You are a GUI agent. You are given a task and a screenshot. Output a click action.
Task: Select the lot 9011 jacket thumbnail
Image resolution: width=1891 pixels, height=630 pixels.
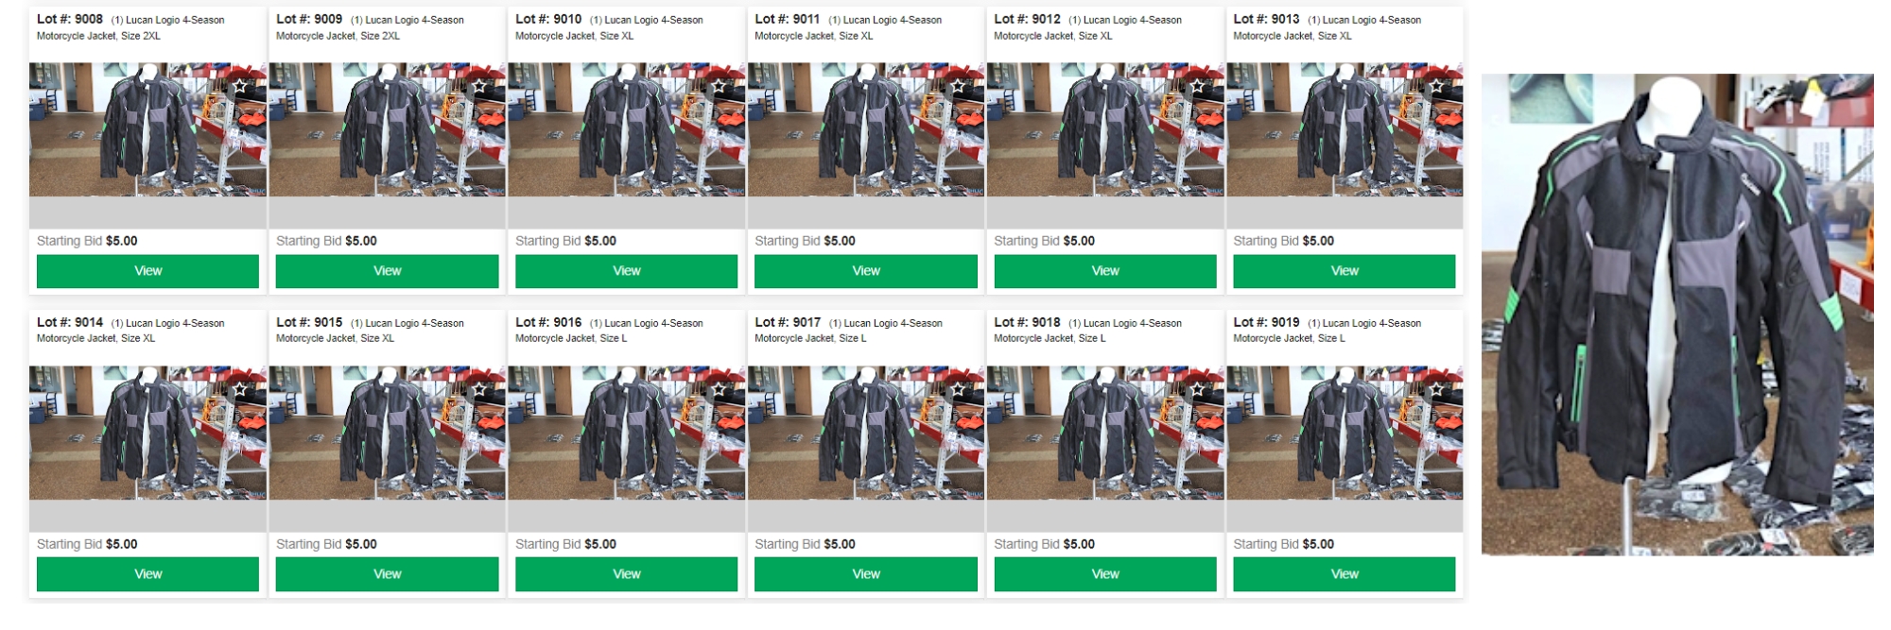coord(866,129)
